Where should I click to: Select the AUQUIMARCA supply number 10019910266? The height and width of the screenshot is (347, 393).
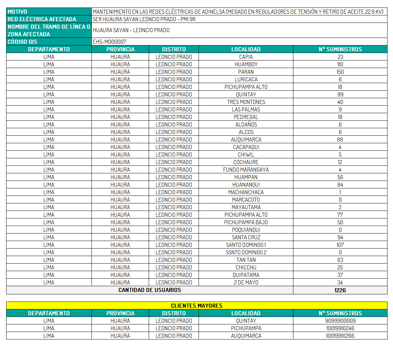click(340, 336)
